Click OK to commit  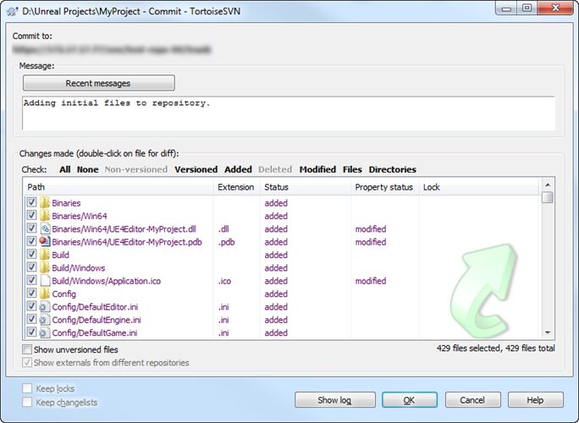[410, 400]
